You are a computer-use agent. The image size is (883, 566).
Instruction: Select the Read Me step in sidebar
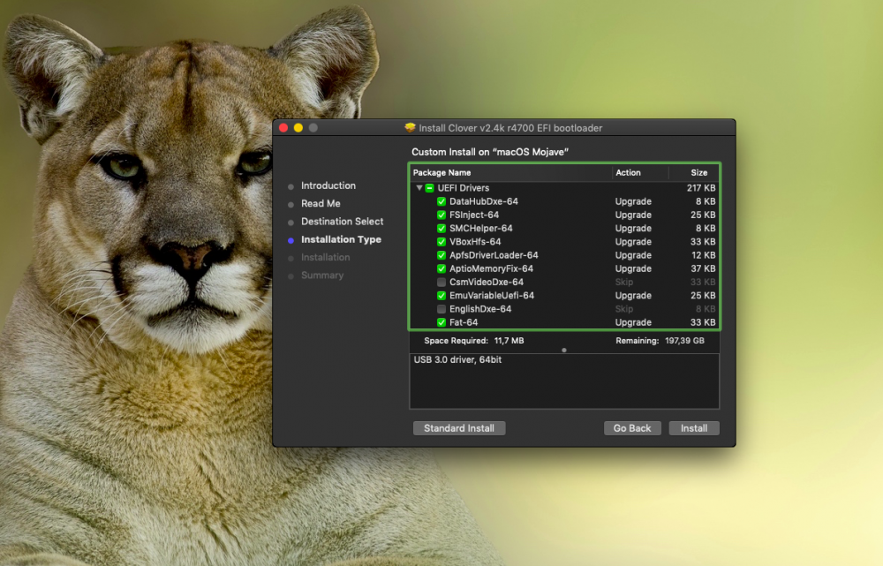(x=321, y=203)
